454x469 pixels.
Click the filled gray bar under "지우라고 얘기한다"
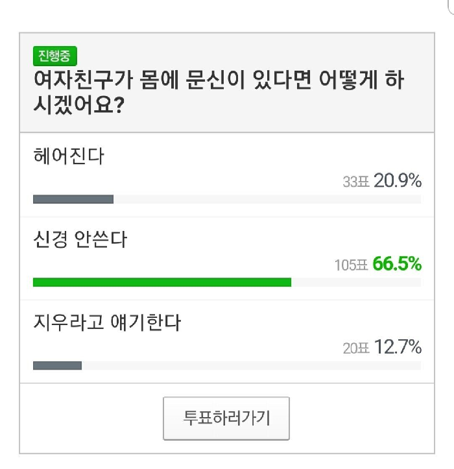57,365
